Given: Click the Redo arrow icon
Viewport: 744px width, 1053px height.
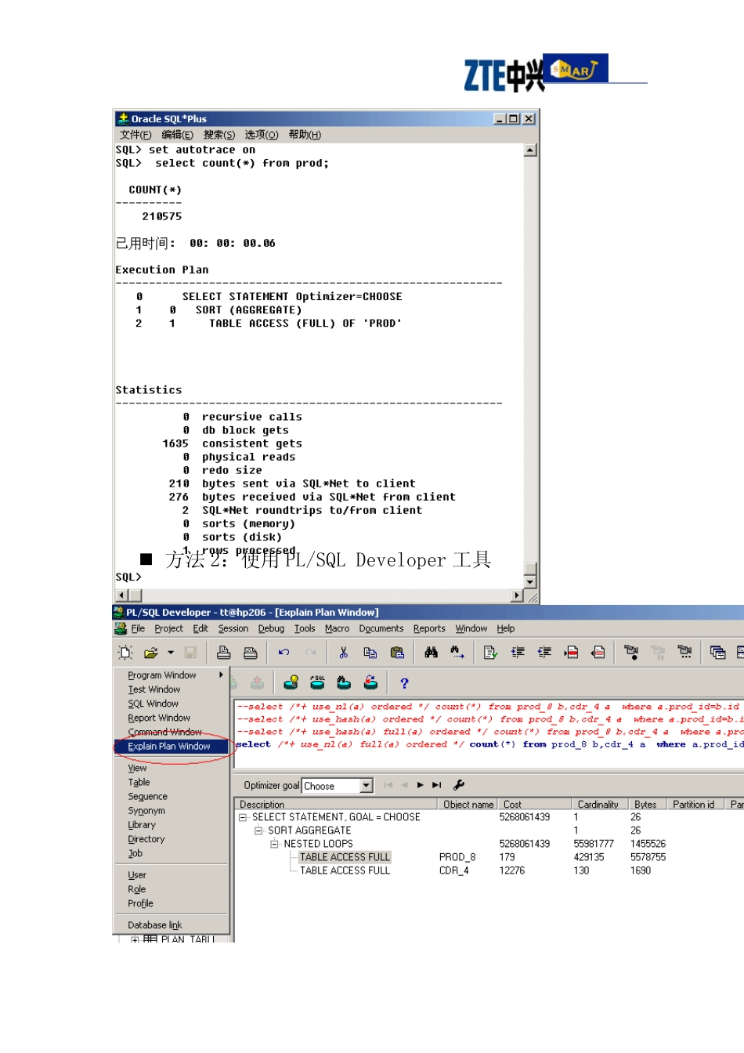Looking at the screenshot, I should [x=311, y=652].
